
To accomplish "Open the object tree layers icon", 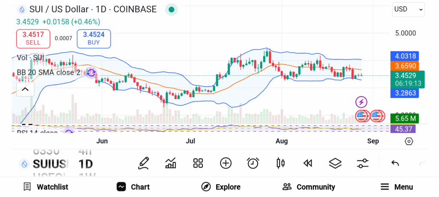I will pos(335,163).
